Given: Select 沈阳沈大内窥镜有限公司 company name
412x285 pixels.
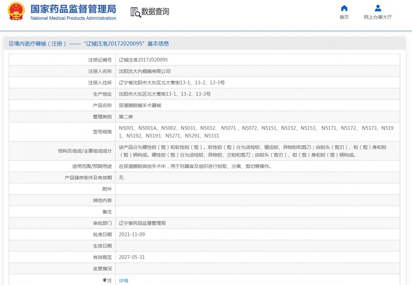Looking at the screenshot, I should click(145, 71).
